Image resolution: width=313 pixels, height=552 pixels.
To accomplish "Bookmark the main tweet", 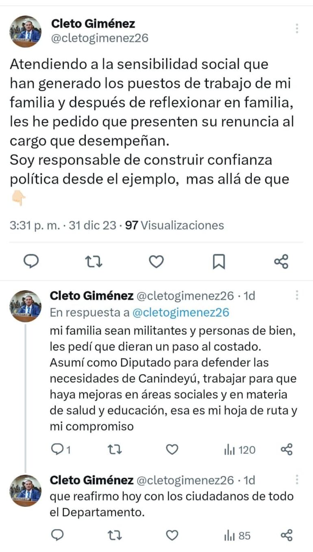I will pyautogui.click(x=219, y=262).
